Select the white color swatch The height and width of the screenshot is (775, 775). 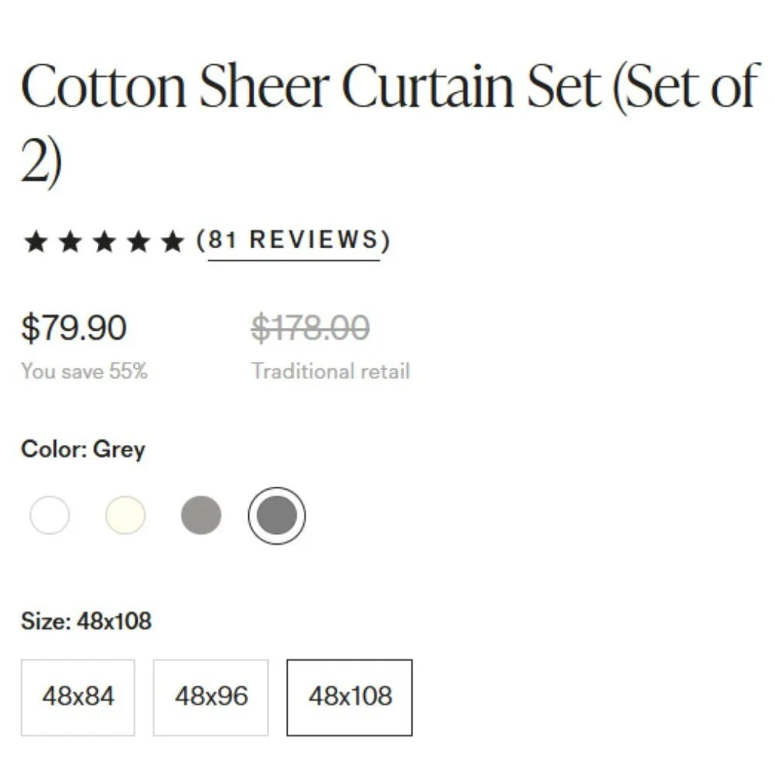[50, 515]
